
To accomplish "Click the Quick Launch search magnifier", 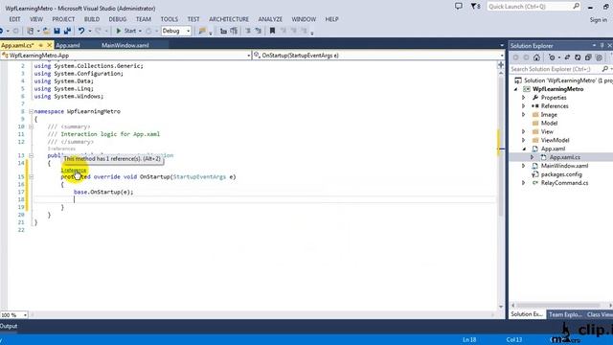I will tap(576, 6).
